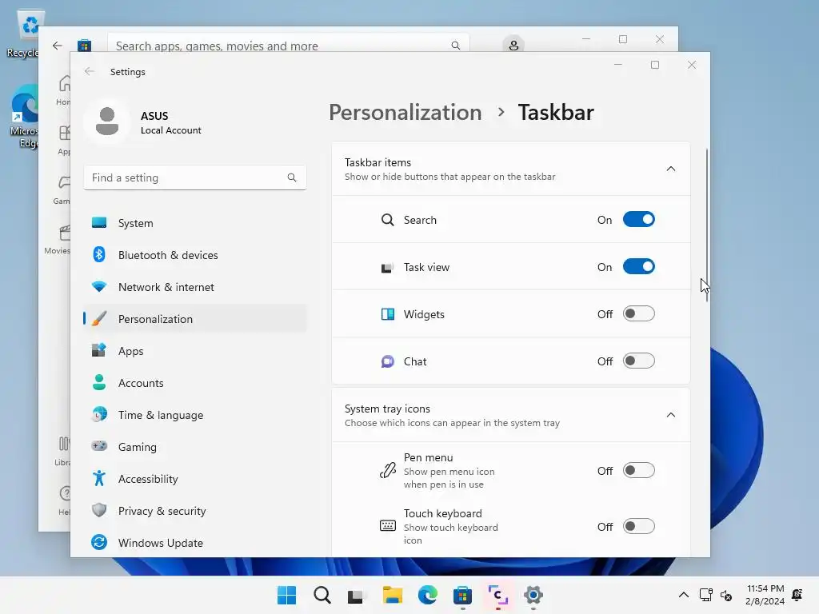The height and width of the screenshot is (614, 819).
Task: Click the Personalization paintbrush icon
Action: 98,318
